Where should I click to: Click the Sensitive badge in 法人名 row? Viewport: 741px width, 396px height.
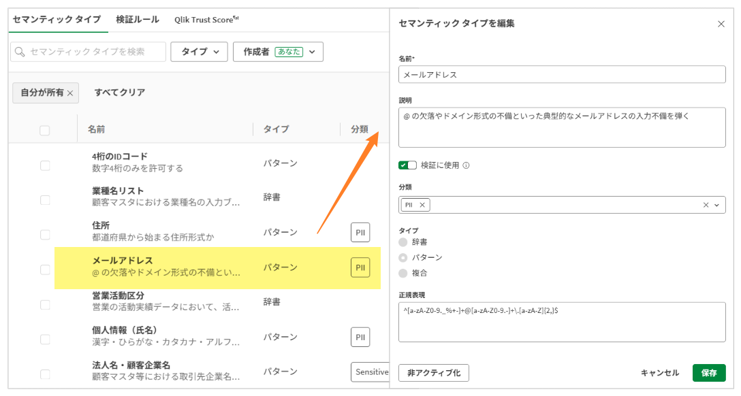tap(370, 372)
